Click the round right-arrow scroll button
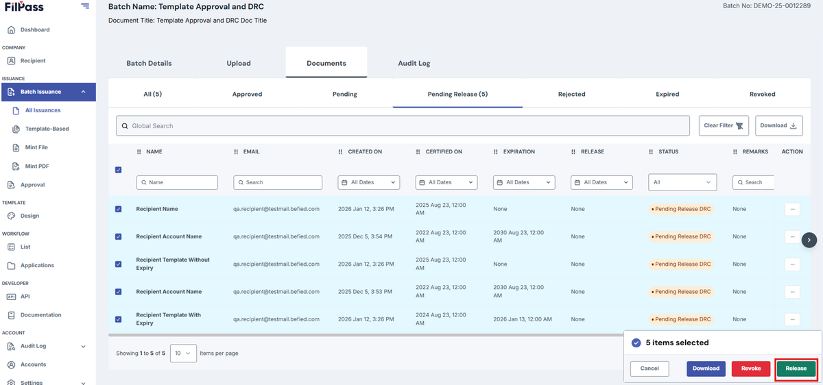The width and height of the screenshot is (823, 385). (x=809, y=240)
